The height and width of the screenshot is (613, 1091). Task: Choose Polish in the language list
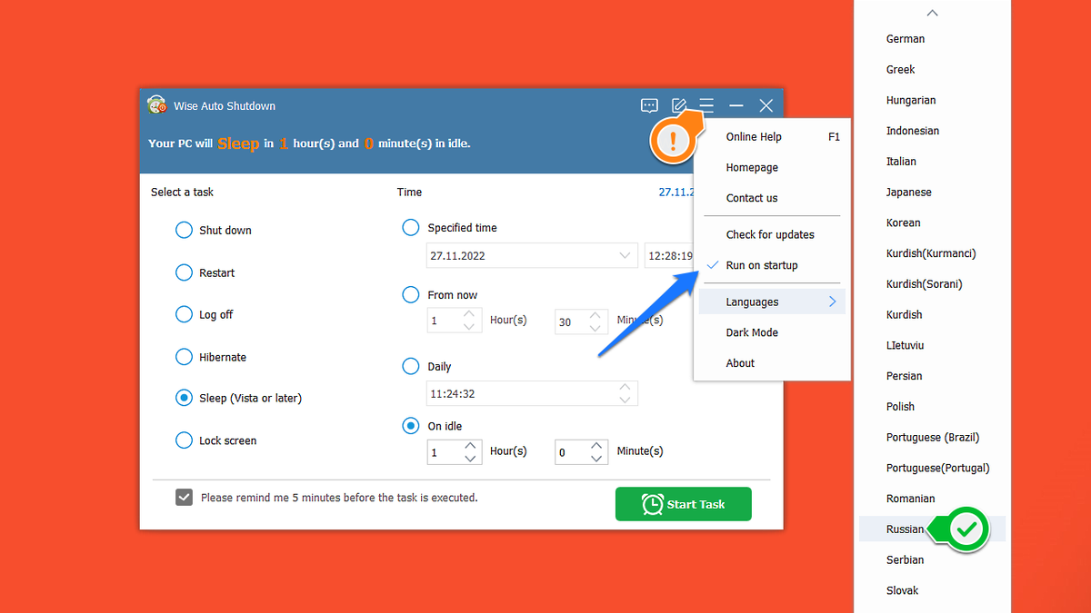click(x=933, y=407)
